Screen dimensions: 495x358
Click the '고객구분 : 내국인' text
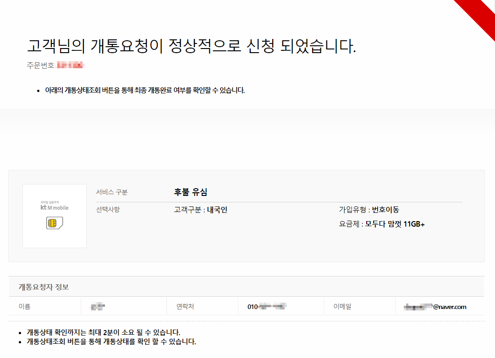coord(201,210)
